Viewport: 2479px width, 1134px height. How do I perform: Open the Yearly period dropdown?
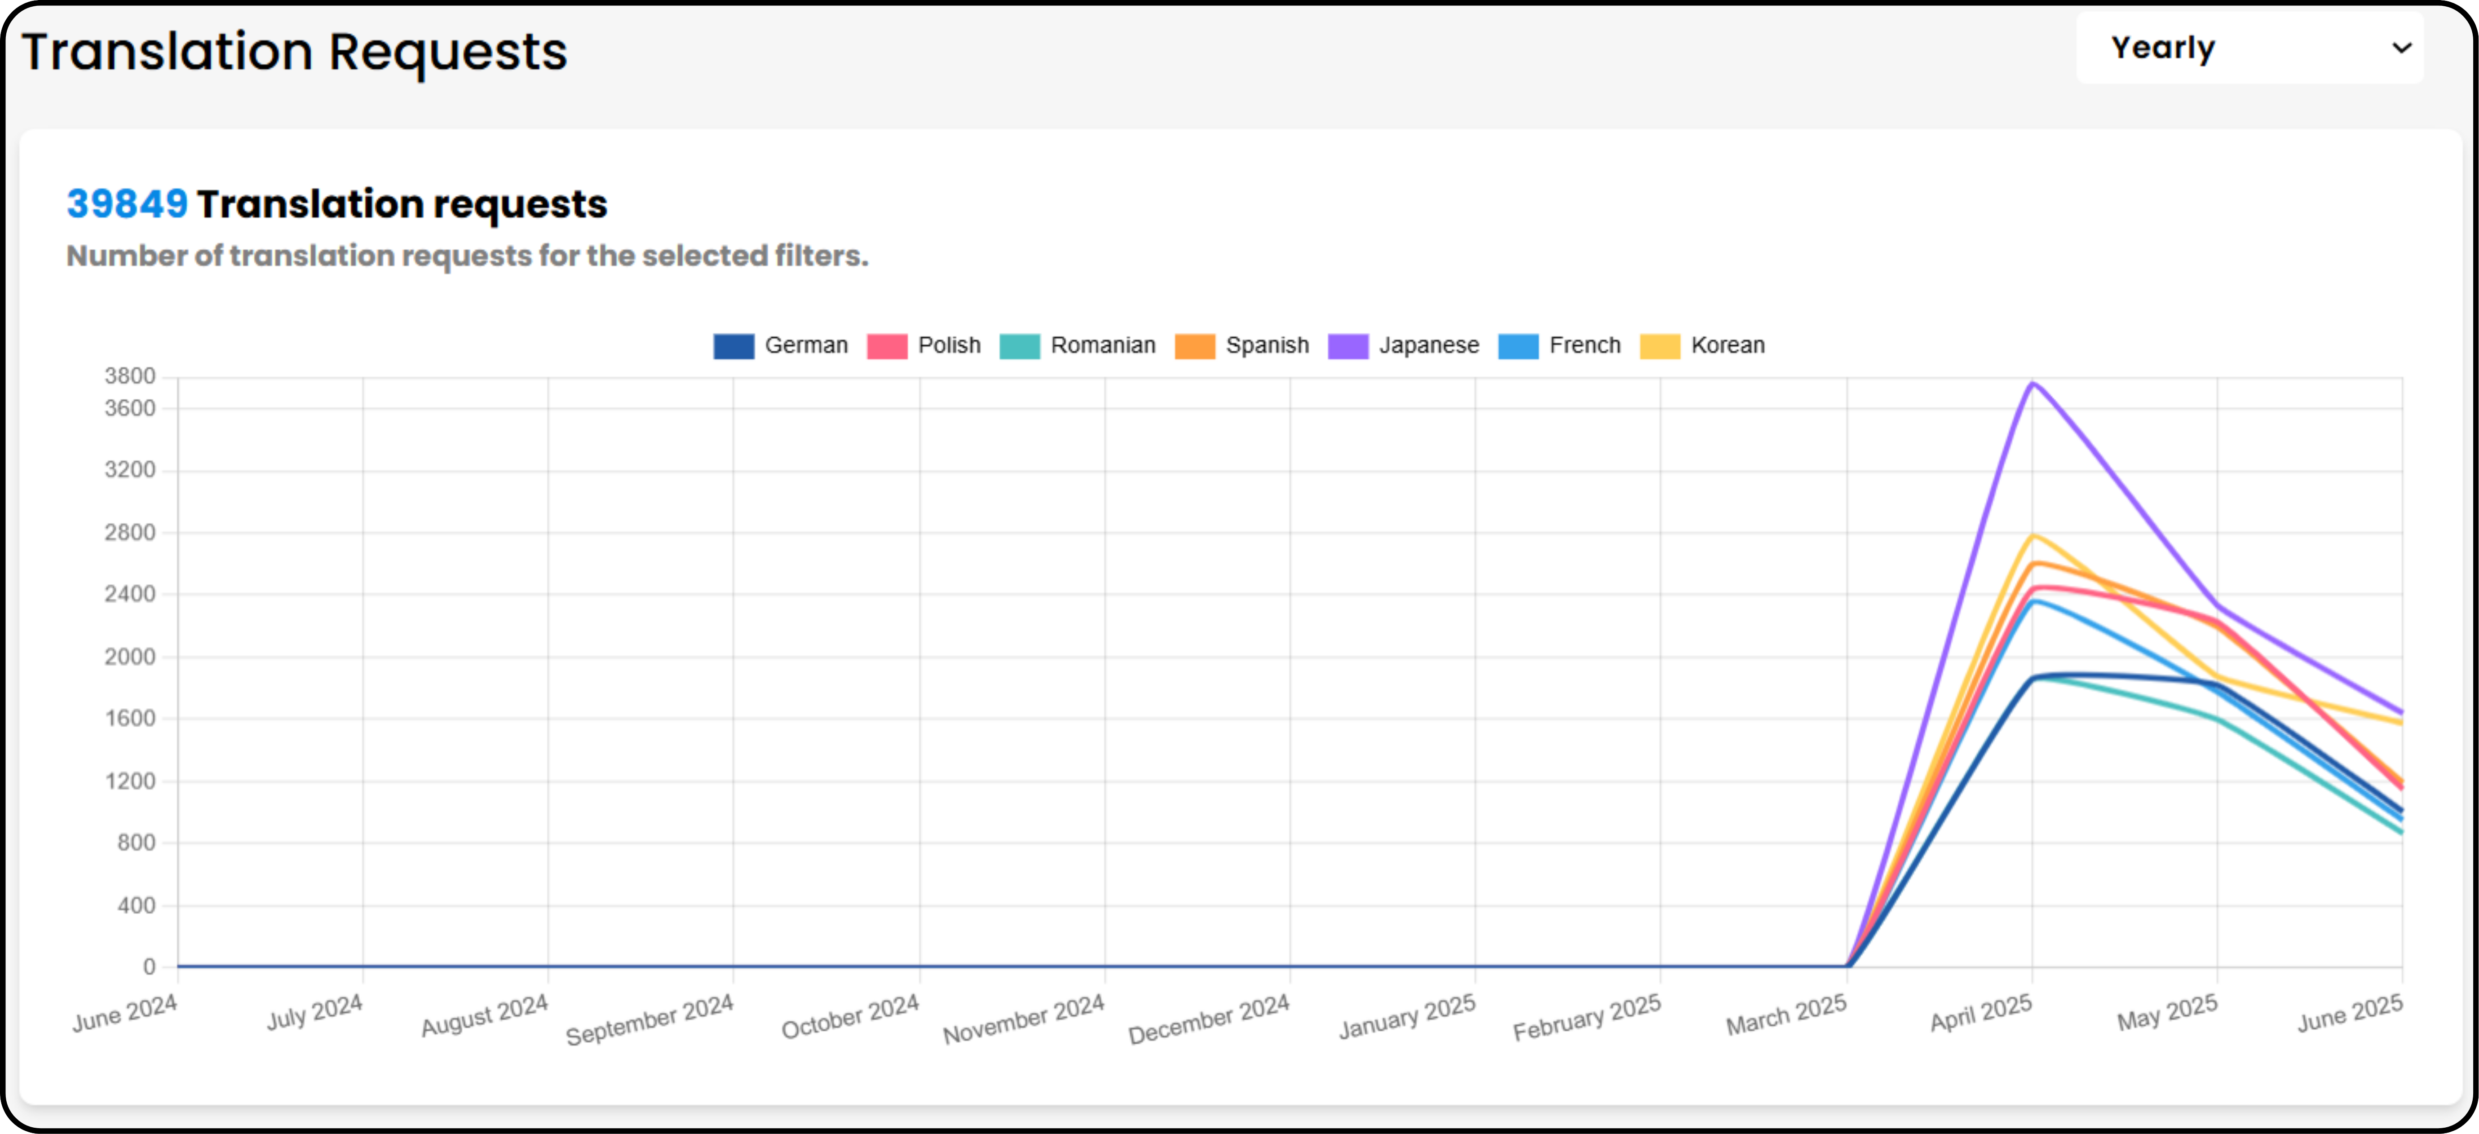tap(2249, 48)
